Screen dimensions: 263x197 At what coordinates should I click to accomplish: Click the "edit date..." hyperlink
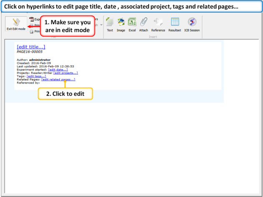(58, 69)
